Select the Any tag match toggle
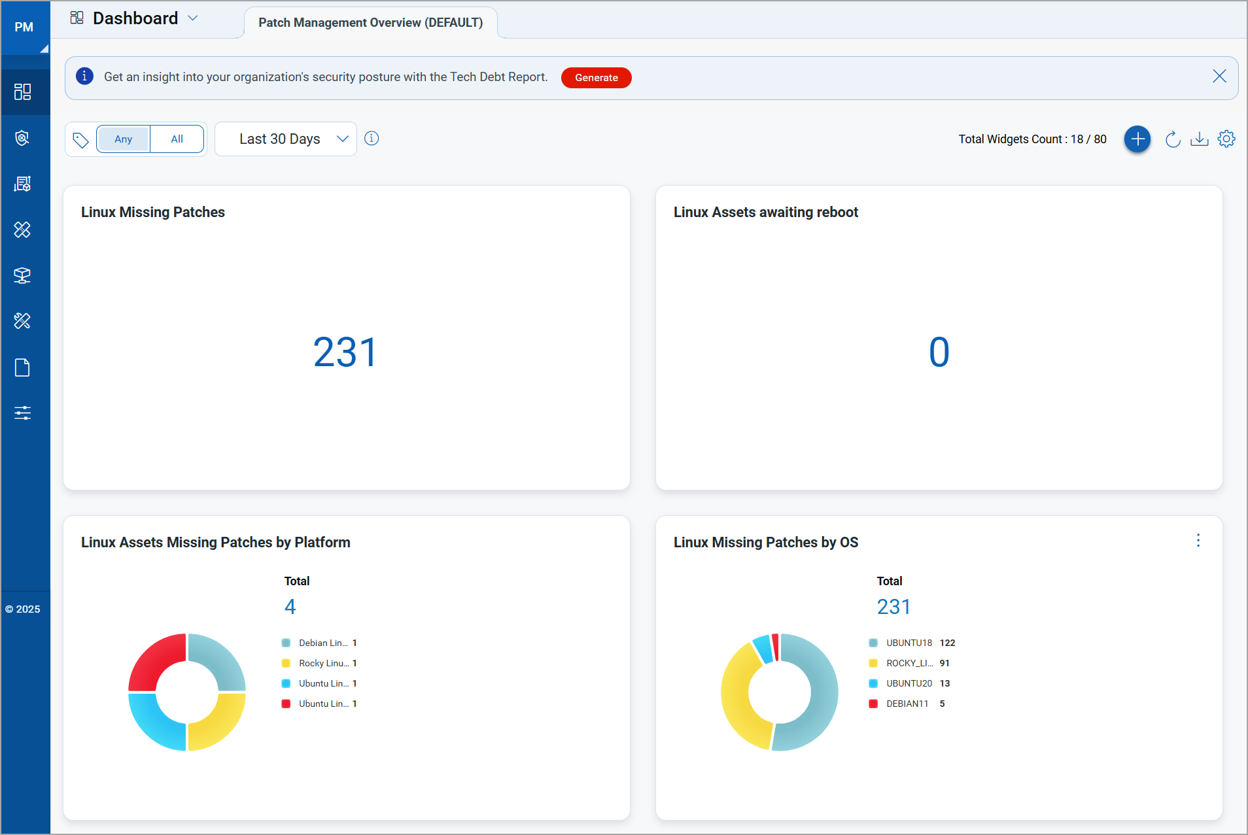1248x835 pixels. pyautogui.click(x=123, y=139)
